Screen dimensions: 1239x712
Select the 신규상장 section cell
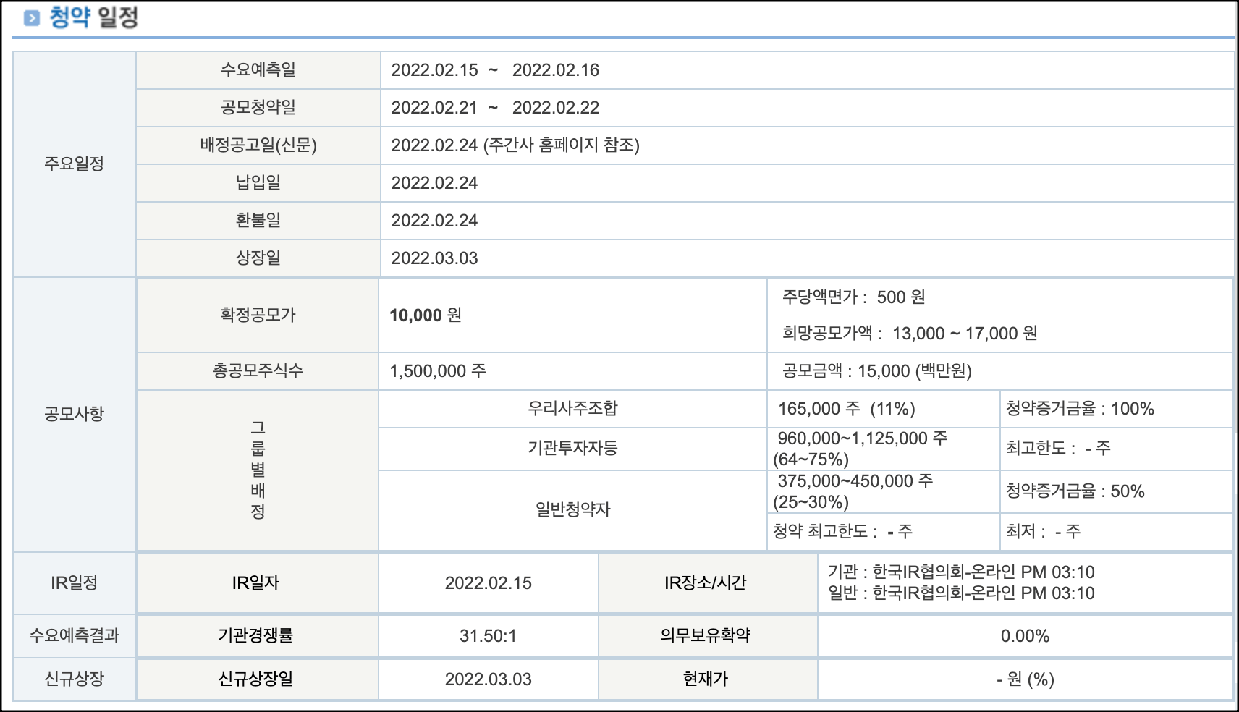coord(75,679)
